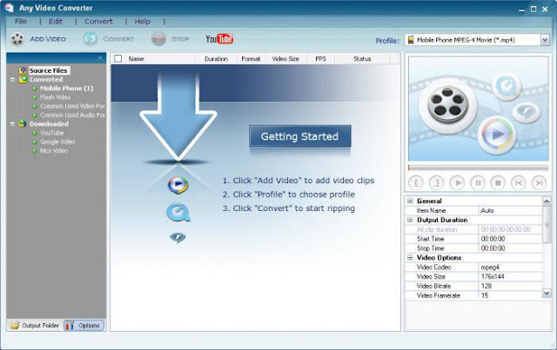Click the properties scroll down arrow

tap(547, 294)
